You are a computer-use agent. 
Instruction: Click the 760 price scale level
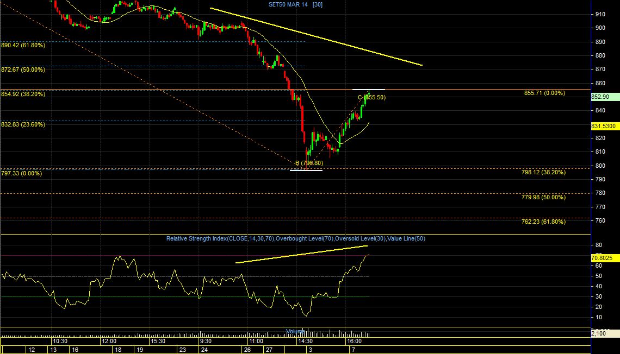[x=600, y=220]
